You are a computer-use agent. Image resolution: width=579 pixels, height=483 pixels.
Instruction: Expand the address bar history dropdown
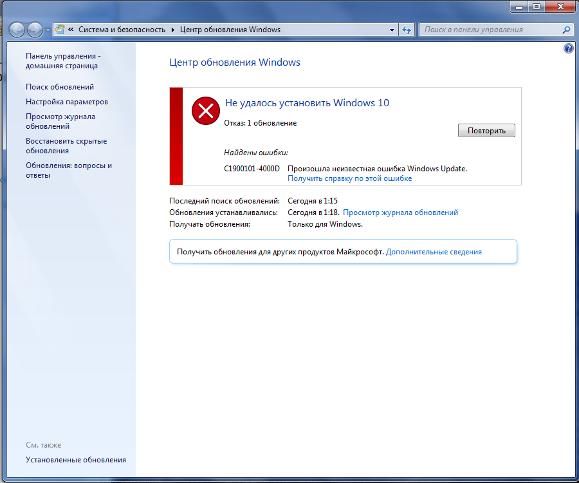(392, 30)
